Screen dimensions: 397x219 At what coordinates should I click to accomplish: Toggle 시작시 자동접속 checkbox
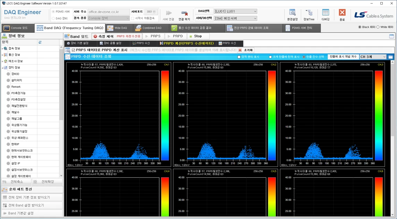133,18
